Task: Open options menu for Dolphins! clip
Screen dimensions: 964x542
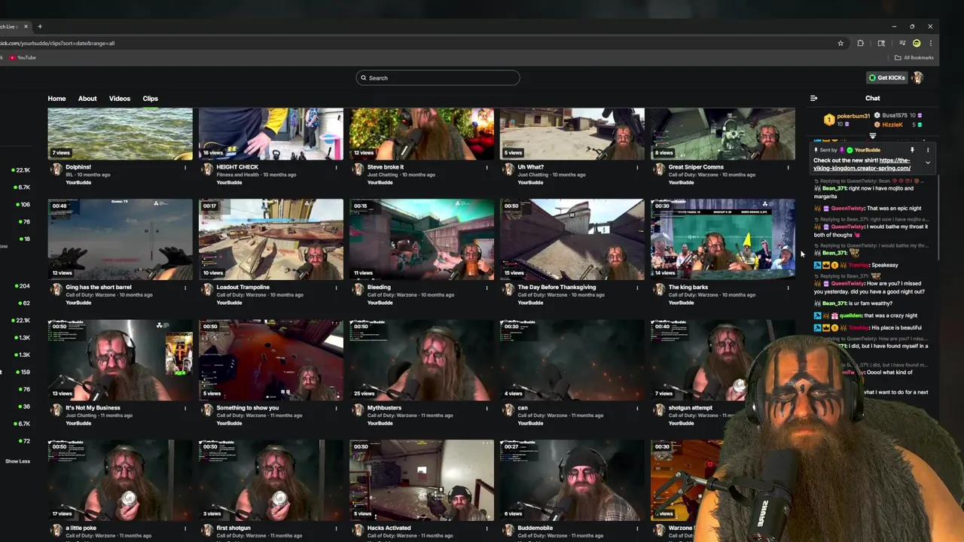Action: click(185, 167)
